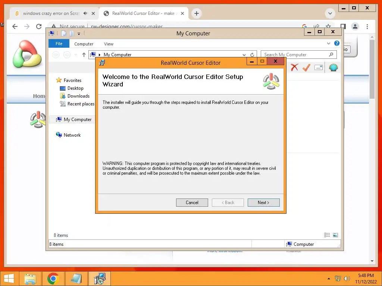Open notepad icon on taskbar
The width and height of the screenshot is (382, 286).
click(76, 279)
